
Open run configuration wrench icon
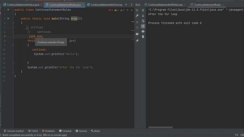coord(137,16)
